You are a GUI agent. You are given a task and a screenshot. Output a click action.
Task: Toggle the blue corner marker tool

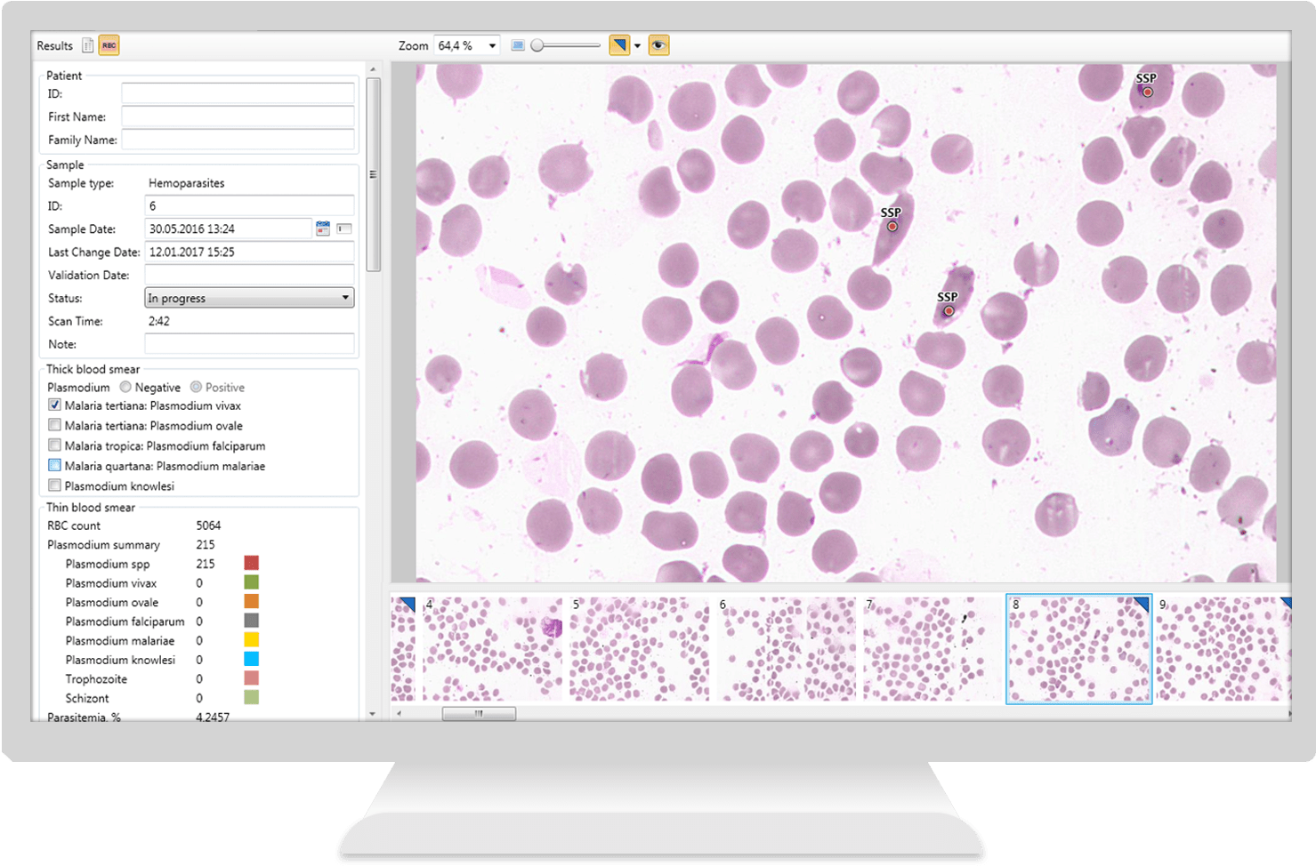[x=619, y=45]
